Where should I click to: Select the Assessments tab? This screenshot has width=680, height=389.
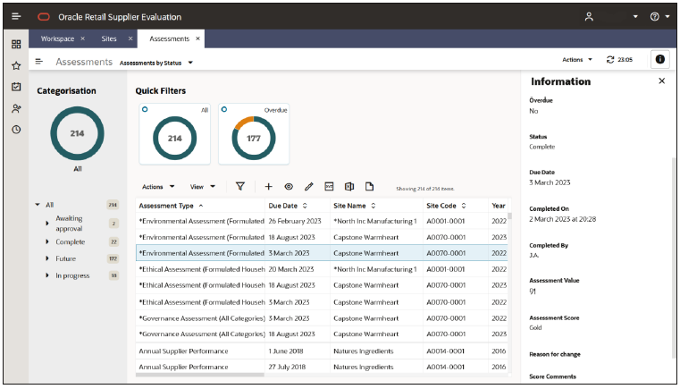point(170,38)
